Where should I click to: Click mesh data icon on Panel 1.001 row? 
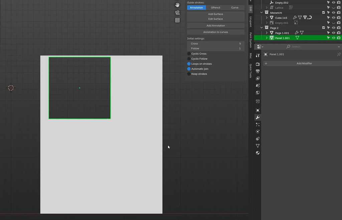297,38
